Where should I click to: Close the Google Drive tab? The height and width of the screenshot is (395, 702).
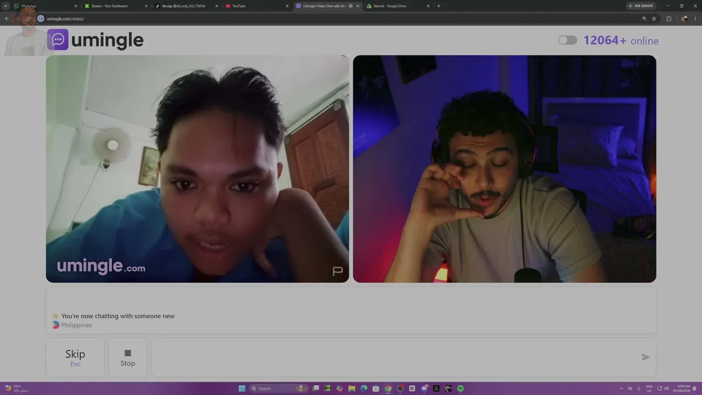coord(428,6)
